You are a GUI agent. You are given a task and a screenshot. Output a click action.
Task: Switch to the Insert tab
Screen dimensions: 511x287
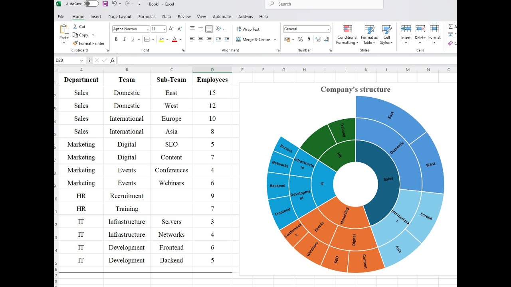(96, 16)
